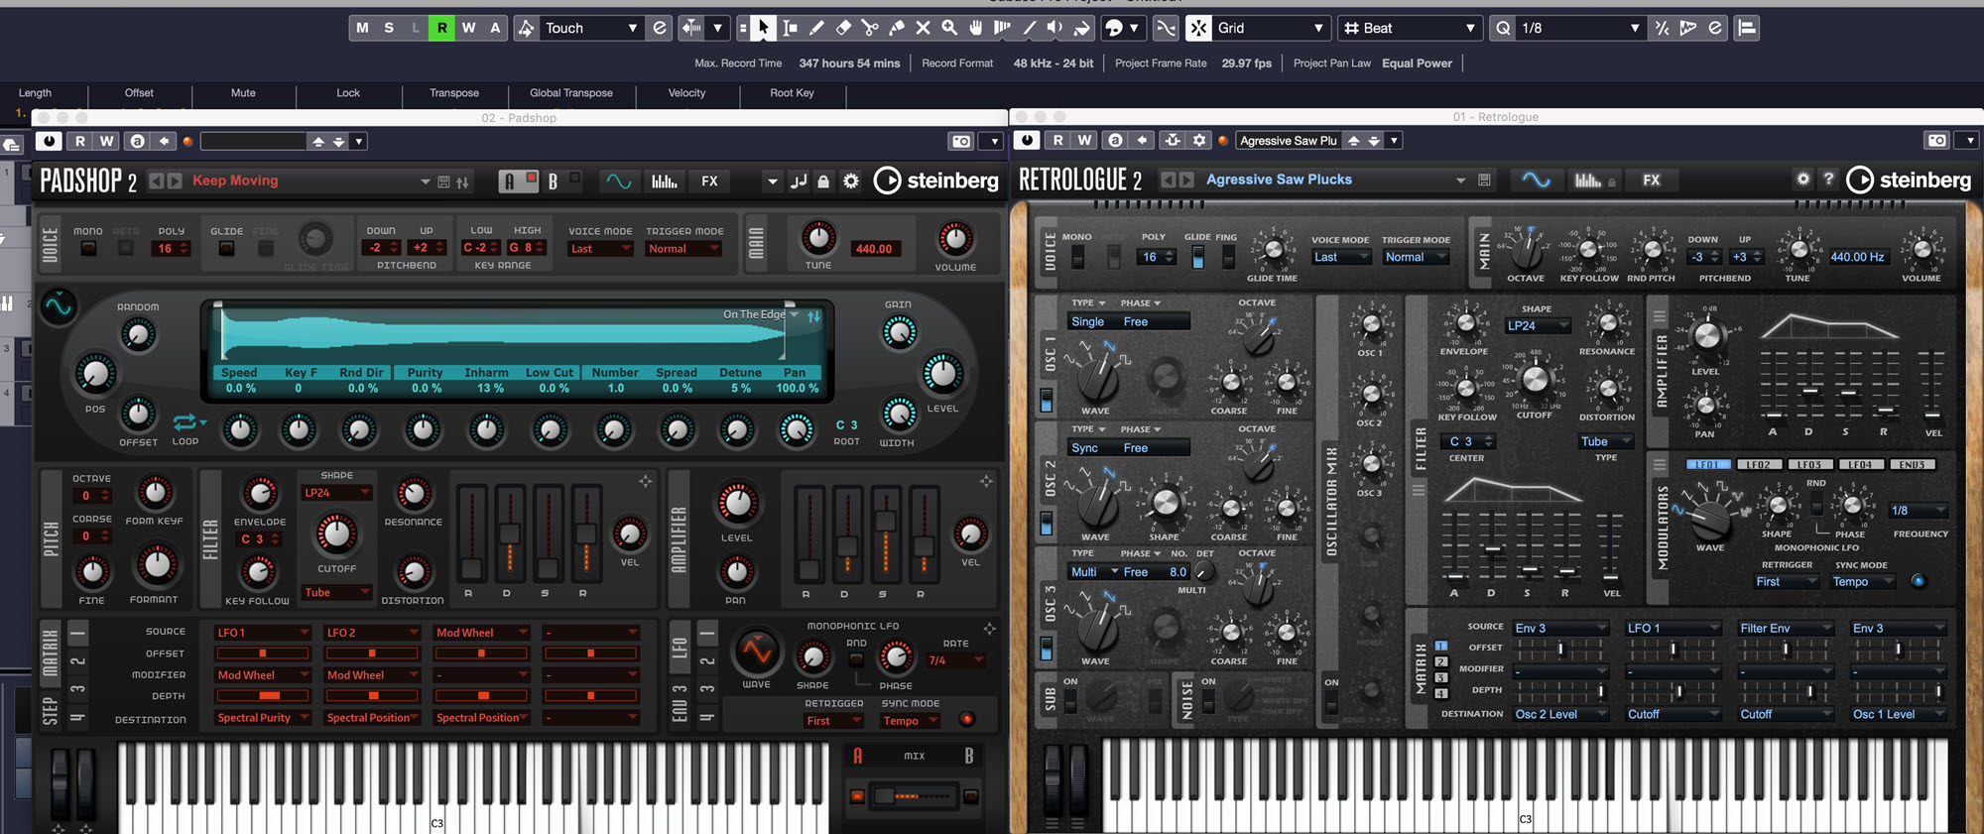Toggle Solo S button in toolbar
This screenshot has width=1984, height=834.
(x=389, y=28)
